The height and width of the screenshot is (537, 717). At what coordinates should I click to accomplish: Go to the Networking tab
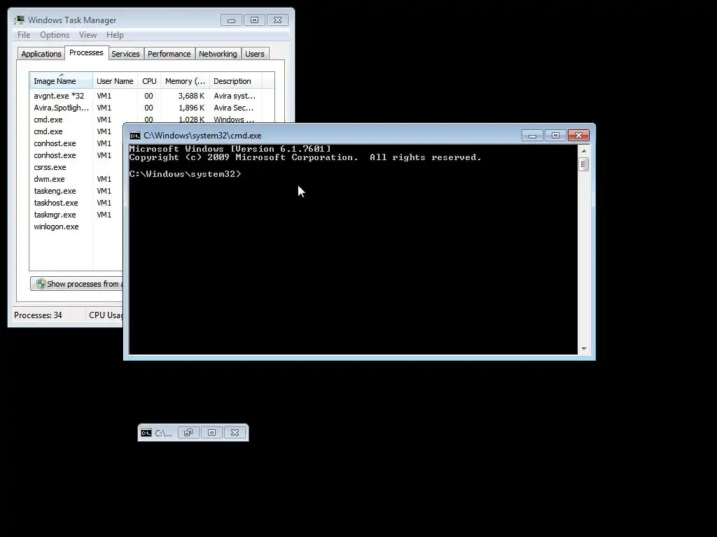[218, 54]
